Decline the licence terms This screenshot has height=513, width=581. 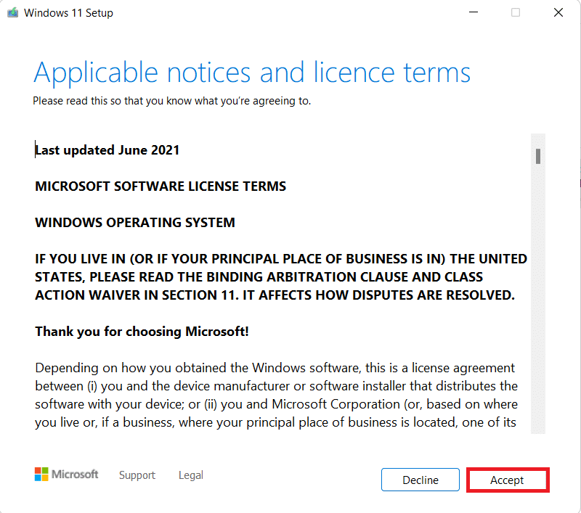[420, 480]
